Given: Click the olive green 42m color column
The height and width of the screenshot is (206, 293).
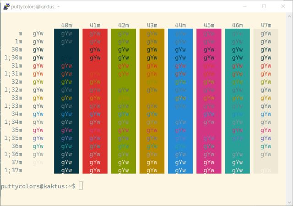Looking at the screenshot, I should [123, 101].
